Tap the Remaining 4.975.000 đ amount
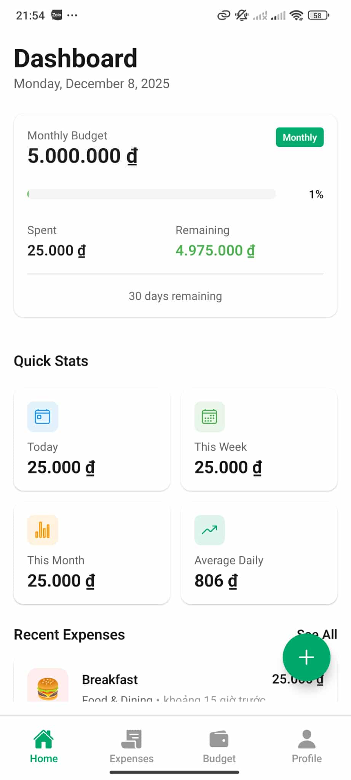This screenshot has height=780, width=351. tap(215, 251)
